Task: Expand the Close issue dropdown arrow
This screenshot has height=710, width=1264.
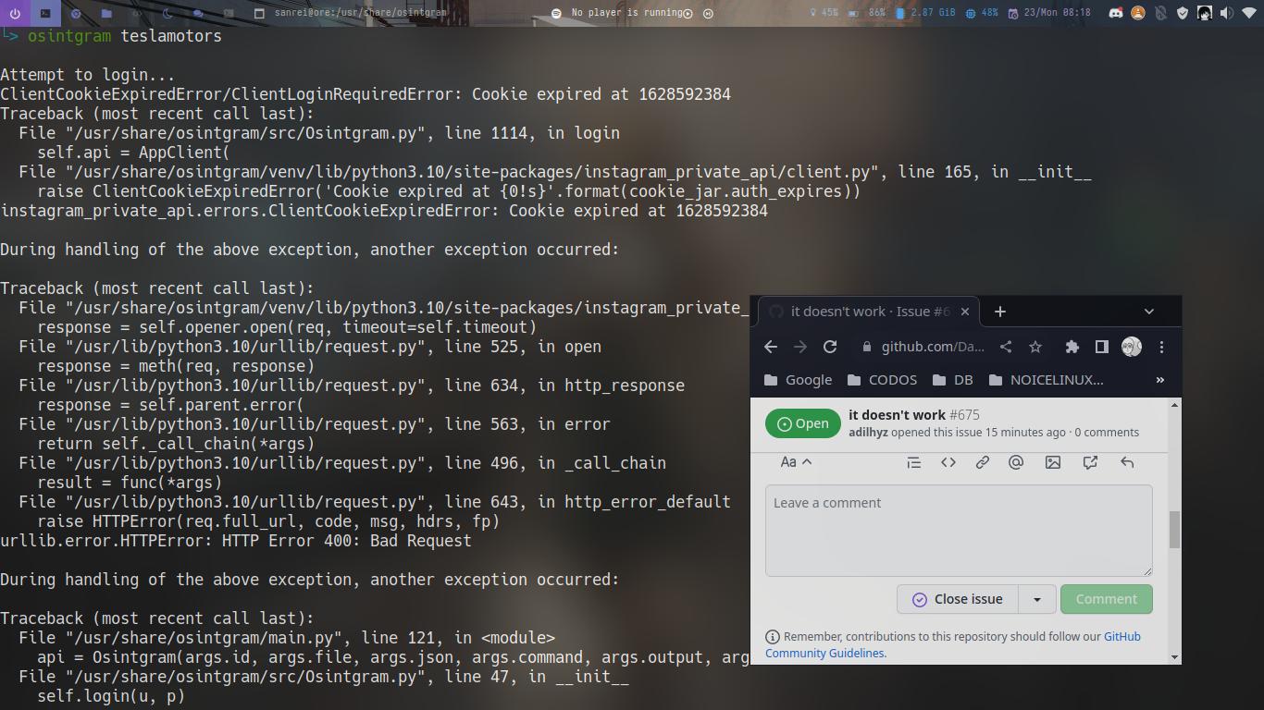Action: (1038, 599)
